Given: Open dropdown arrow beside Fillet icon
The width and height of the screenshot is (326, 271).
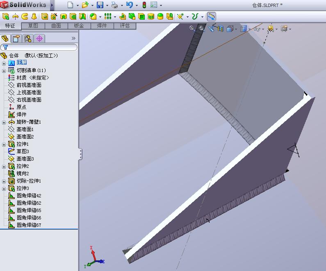Looking at the screenshot, I should click(x=100, y=17).
